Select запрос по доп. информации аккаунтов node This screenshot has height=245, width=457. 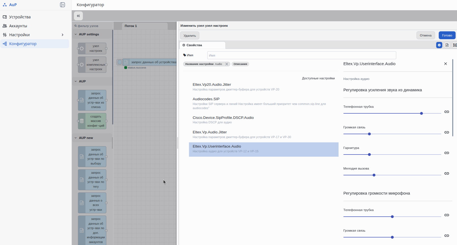[92, 230]
